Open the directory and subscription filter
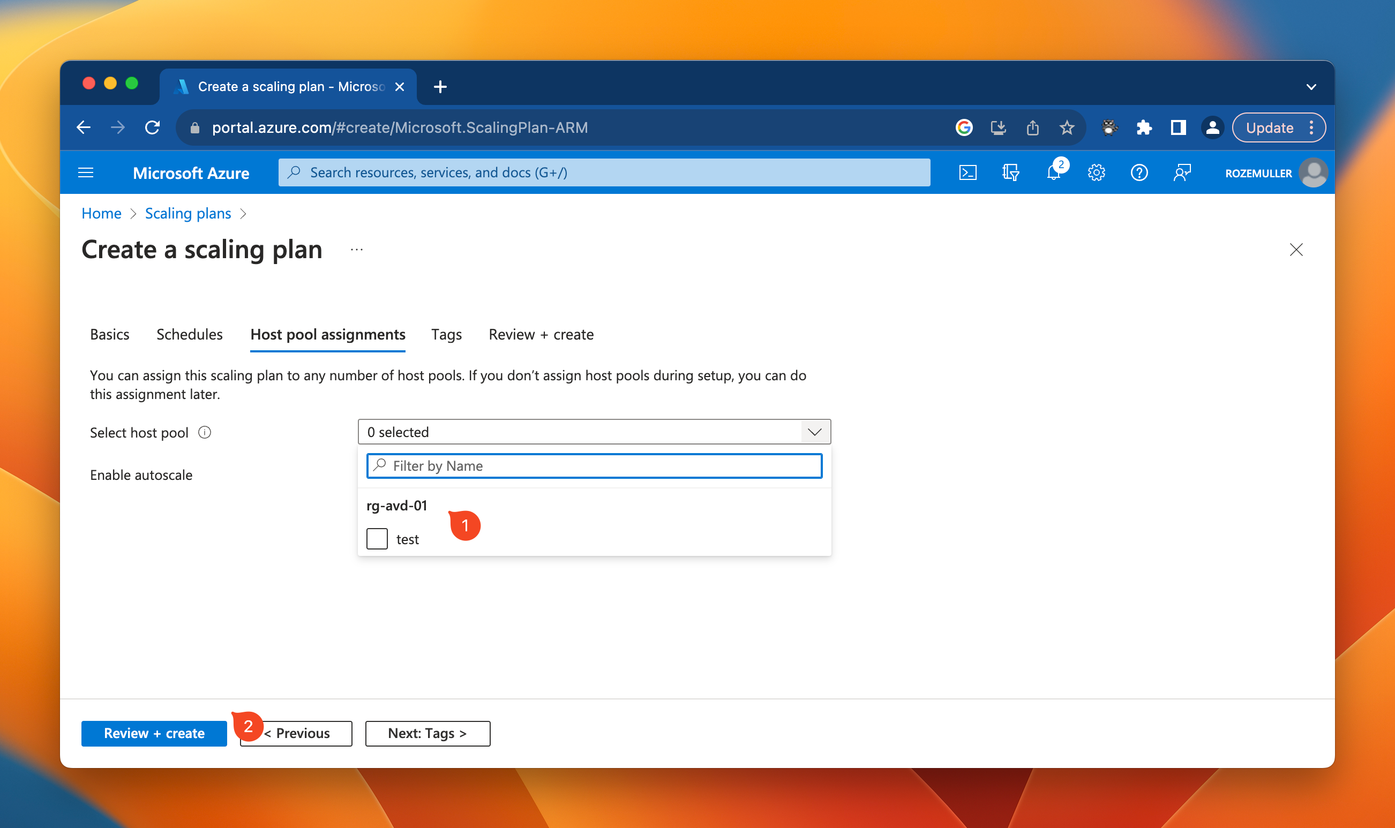The image size is (1395, 828). tap(1011, 172)
